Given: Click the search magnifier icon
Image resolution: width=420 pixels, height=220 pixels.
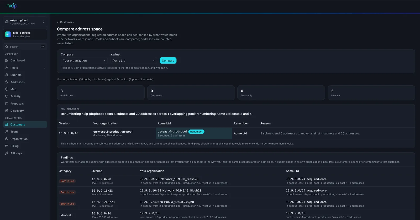Looking at the screenshot, I should click(x=7, y=47).
